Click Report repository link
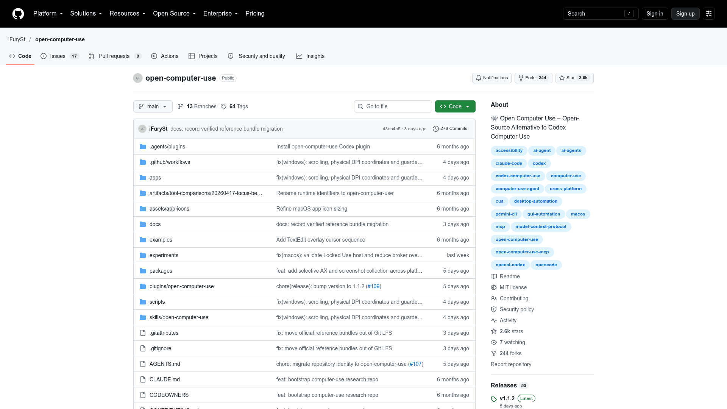The image size is (727, 409). [511, 364]
